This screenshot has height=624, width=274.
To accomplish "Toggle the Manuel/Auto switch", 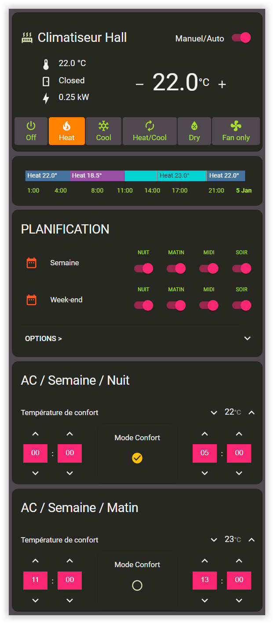I will pos(241,38).
